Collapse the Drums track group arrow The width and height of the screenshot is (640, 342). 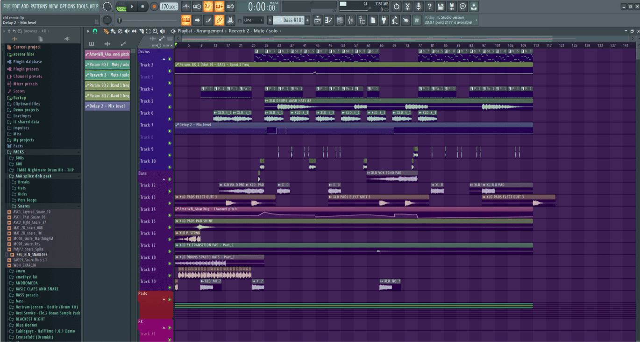click(x=164, y=59)
